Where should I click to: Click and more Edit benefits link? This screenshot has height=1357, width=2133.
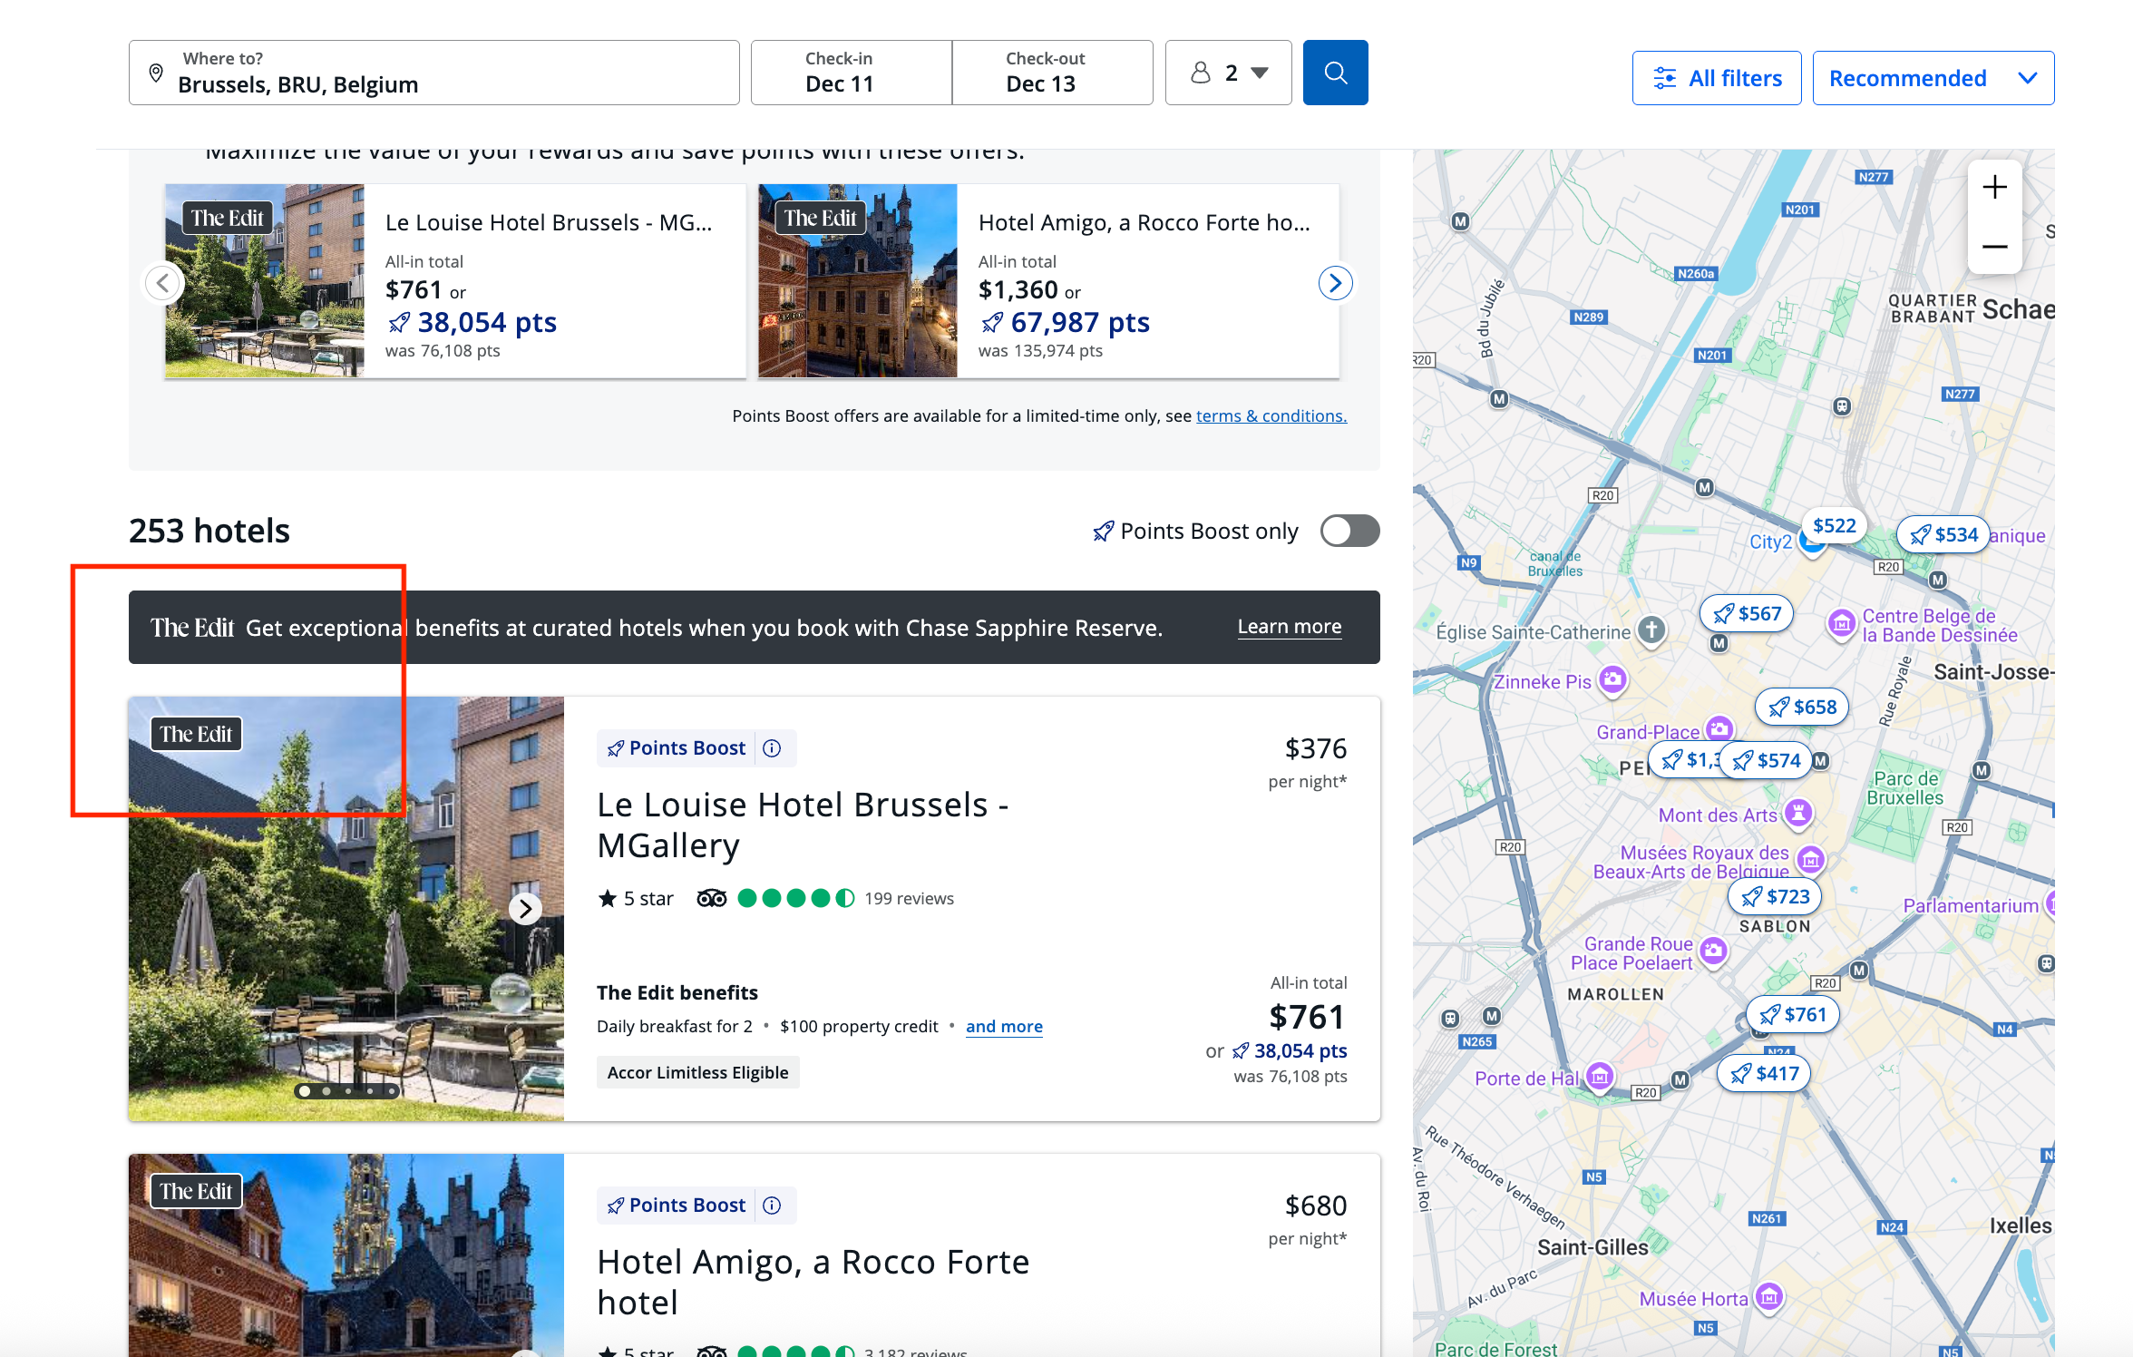[x=1004, y=1026]
